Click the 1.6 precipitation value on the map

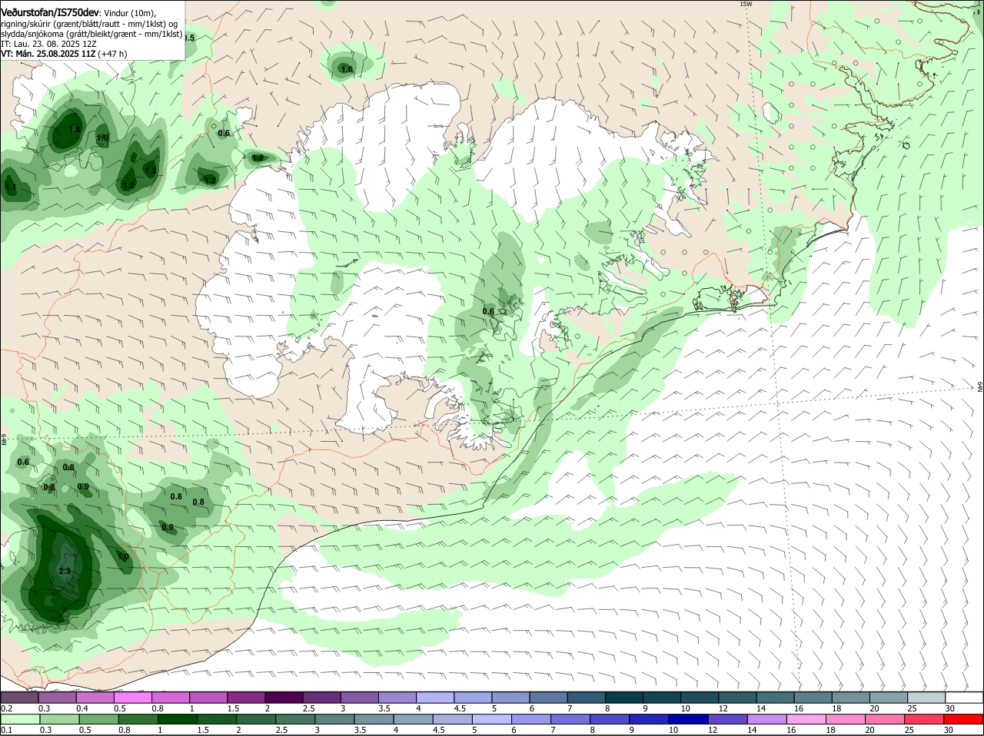pyautogui.click(x=75, y=129)
